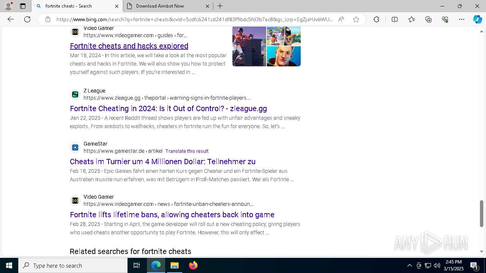Switch to Download Aimbot Now tab
The width and height of the screenshot is (486, 273).
click(x=168, y=6)
